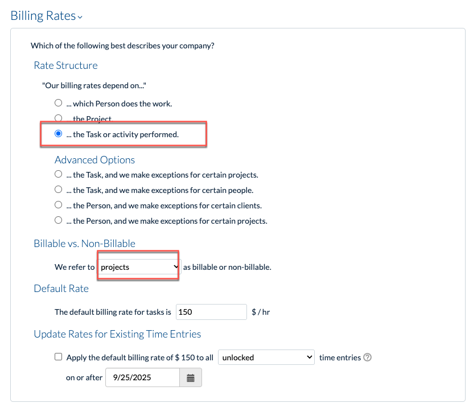The height and width of the screenshot is (407, 469).
Task: Click the default billing rate input showing 150
Action: pyautogui.click(x=211, y=311)
